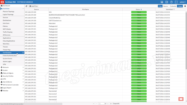Open Logical Topology in sidebar
The image size is (187, 105).
[x=8, y=14]
